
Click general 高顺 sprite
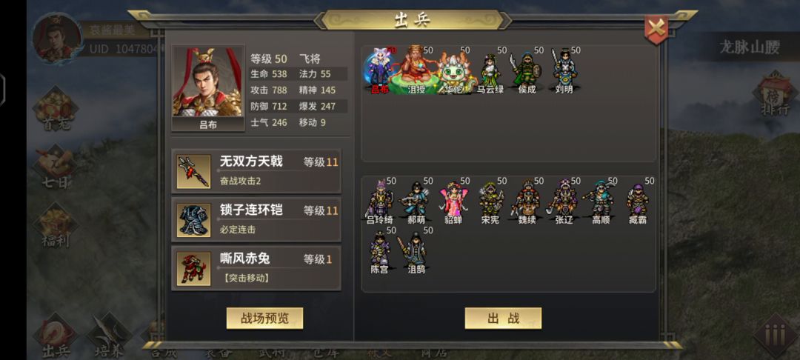(601, 202)
